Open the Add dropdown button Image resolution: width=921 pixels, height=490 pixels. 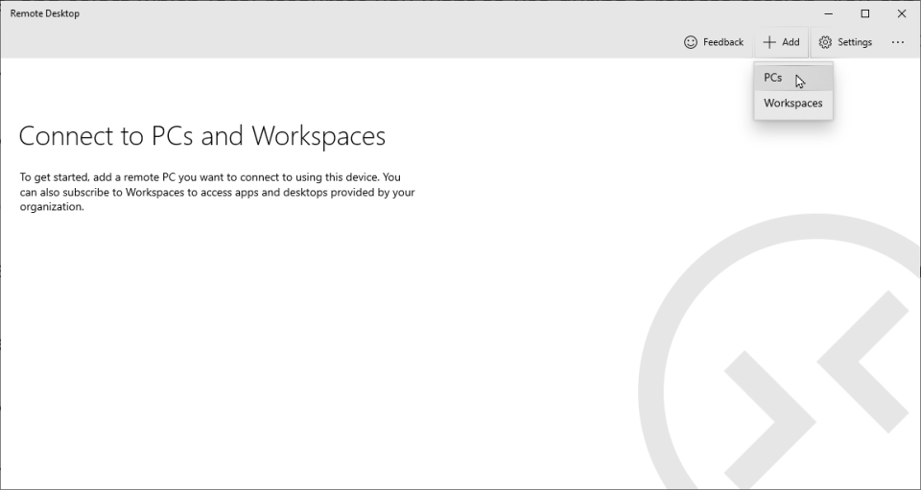781,42
